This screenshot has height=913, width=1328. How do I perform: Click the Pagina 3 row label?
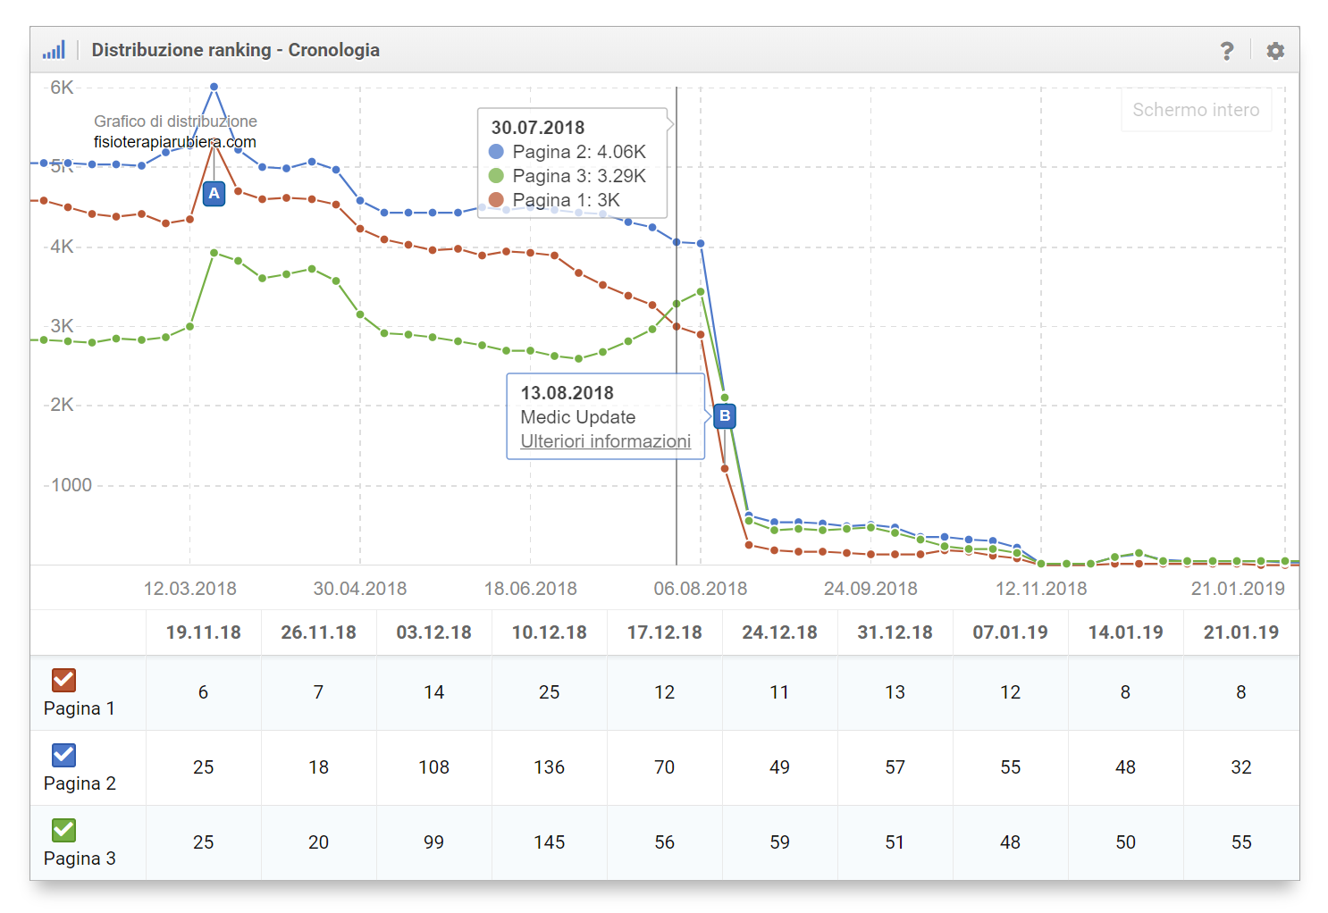(x=80, y=859)
